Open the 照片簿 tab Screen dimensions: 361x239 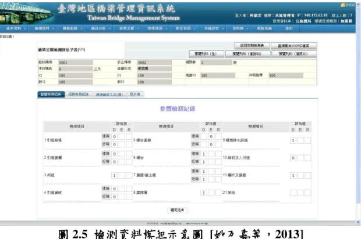point(135,95)
